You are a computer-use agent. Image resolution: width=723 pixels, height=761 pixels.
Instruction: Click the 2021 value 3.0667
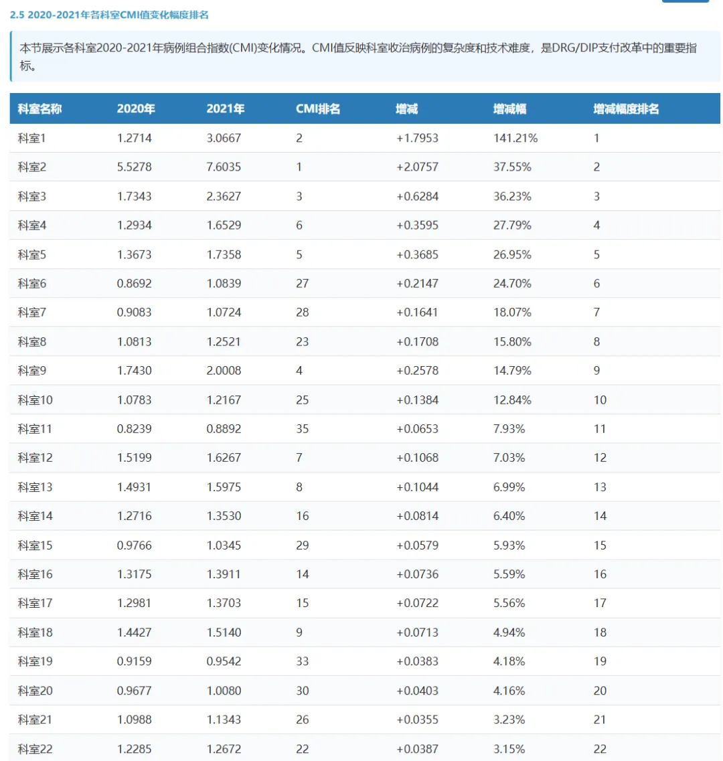pos(224,138)
